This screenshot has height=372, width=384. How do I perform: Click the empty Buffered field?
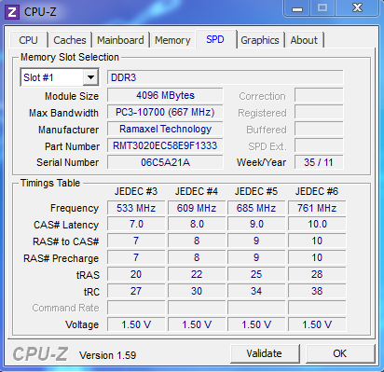[x=319, y=129]
